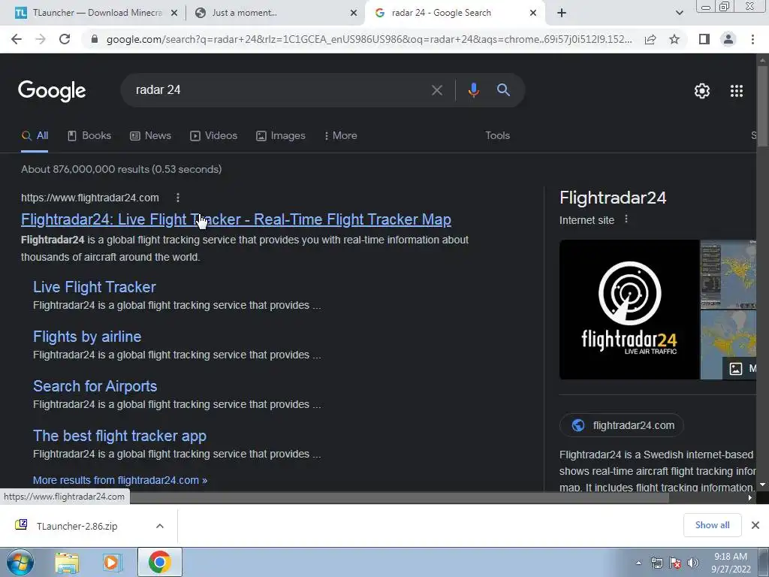Open the Tools search options

(497, 136)
